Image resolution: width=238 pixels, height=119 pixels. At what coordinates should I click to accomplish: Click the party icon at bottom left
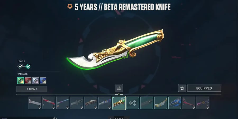click(55, 118)
